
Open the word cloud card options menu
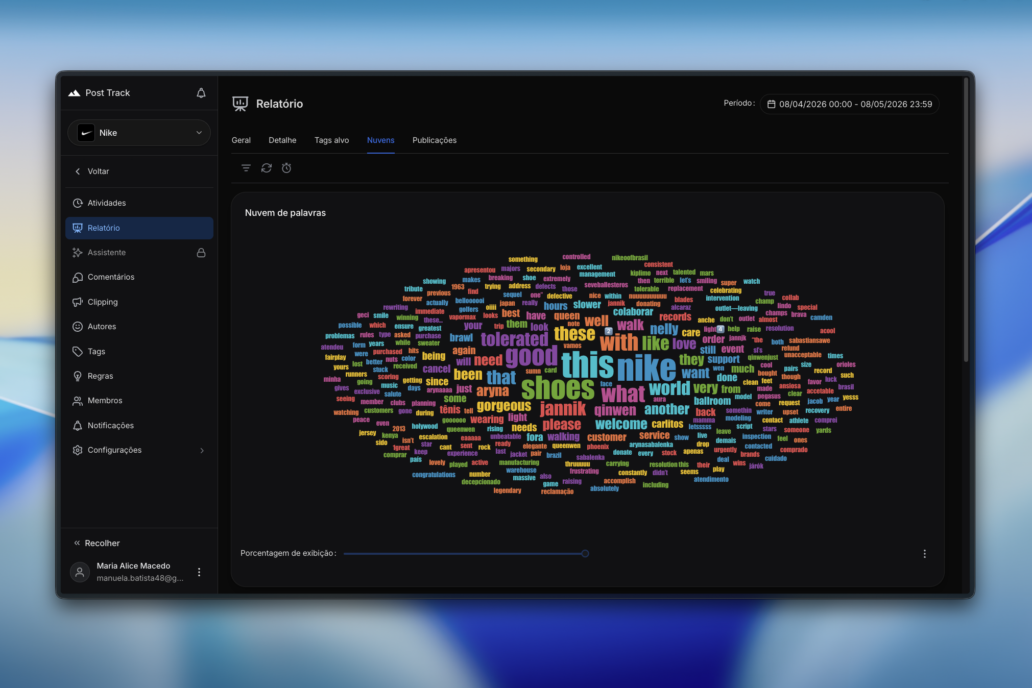click(925, 554)
